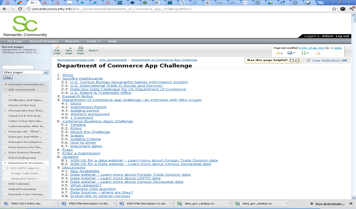The height and width of the screenshot is (209, 356).
Task: Open the Admin user link
Action: tap(338, 48)
